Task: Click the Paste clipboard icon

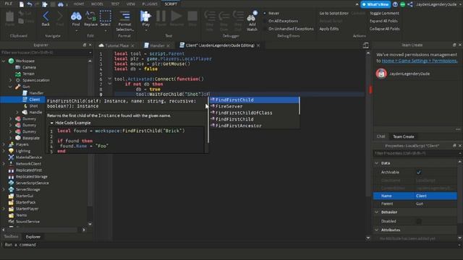Action: pyautogui.click(x=9, y=17)
